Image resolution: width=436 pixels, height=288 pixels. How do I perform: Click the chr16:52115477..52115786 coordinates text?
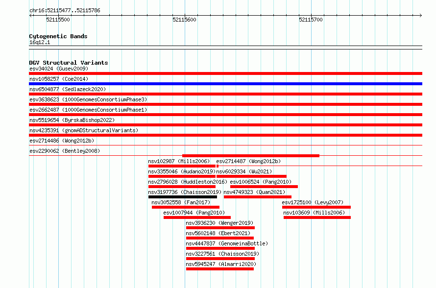(65, 11)
